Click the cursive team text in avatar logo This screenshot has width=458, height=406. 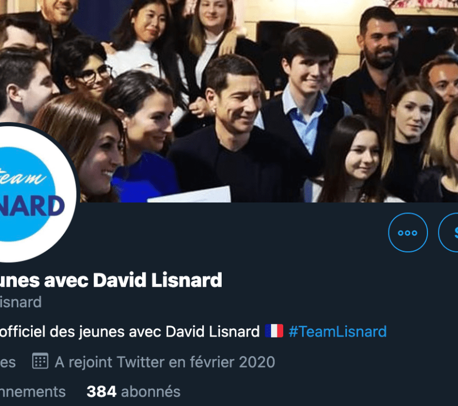point(23,177)
